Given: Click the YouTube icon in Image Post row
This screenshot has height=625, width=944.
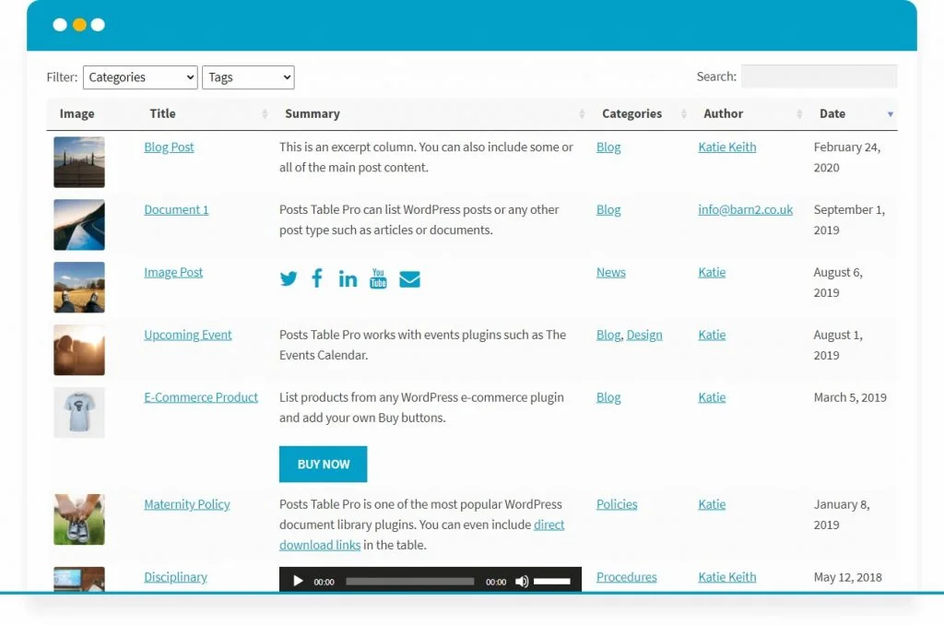Looking at the screenshot, I should coord(378,278).
